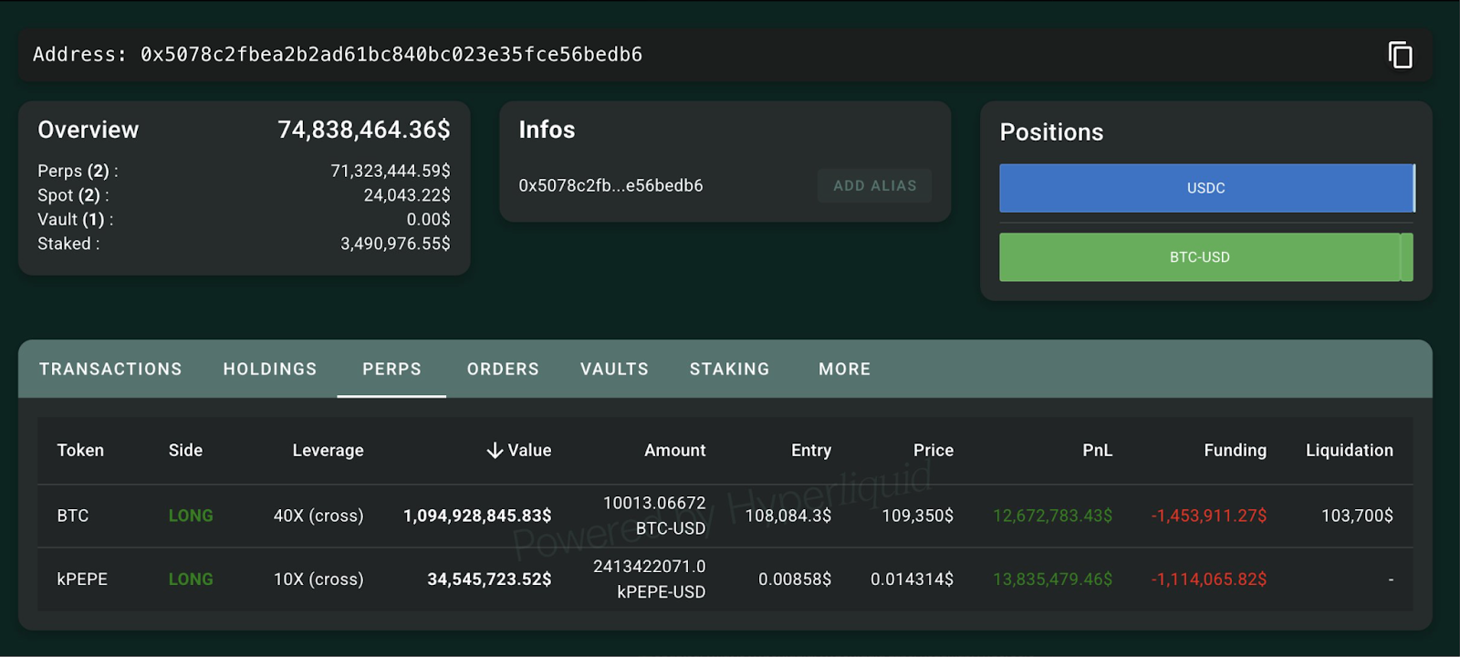Viewport: 1460px width, 657px height.
Task: Open the TRANSACTIONS tab
Action: pyautogui.click(x=110, y=369)
